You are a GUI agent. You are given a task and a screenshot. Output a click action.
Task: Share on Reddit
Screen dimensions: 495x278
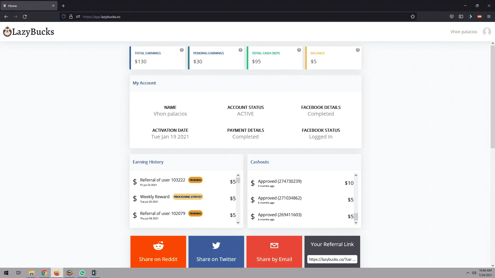click(158, 252)
